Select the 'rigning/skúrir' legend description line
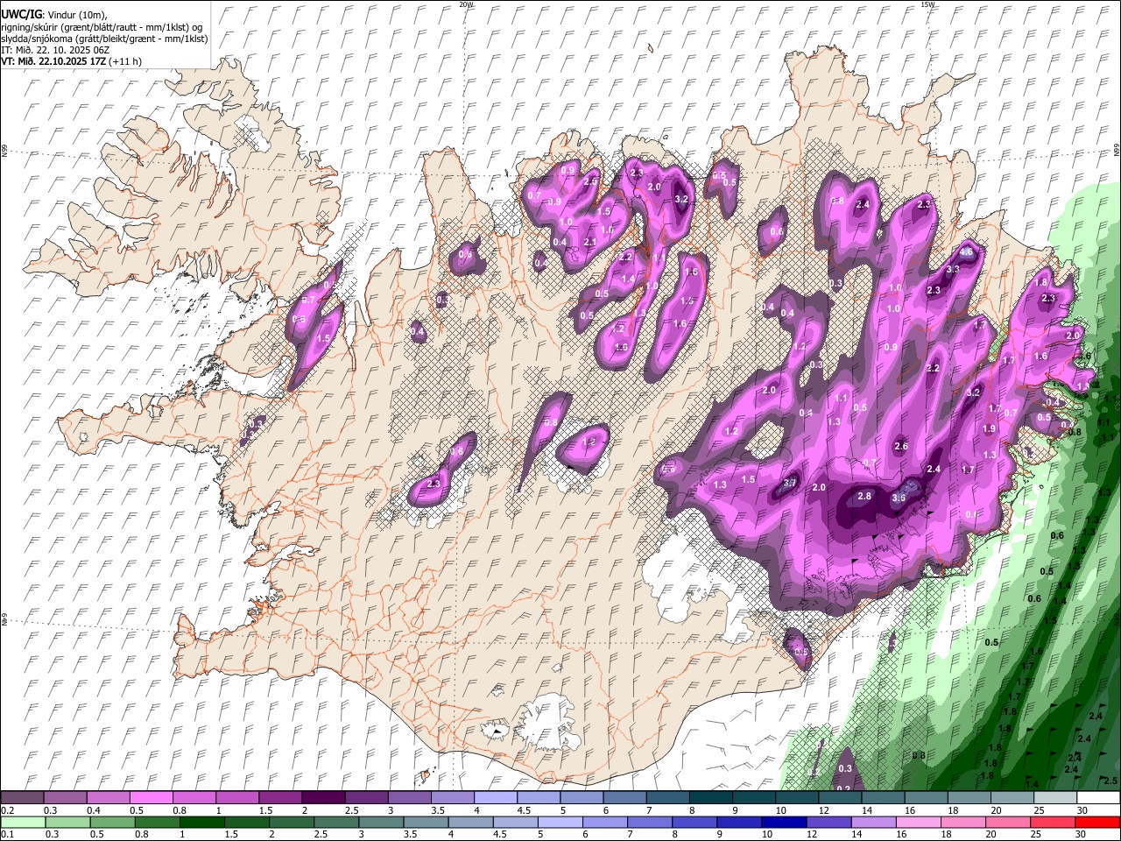This screenshot has width=1121, height=841. (x=102, y=27)
